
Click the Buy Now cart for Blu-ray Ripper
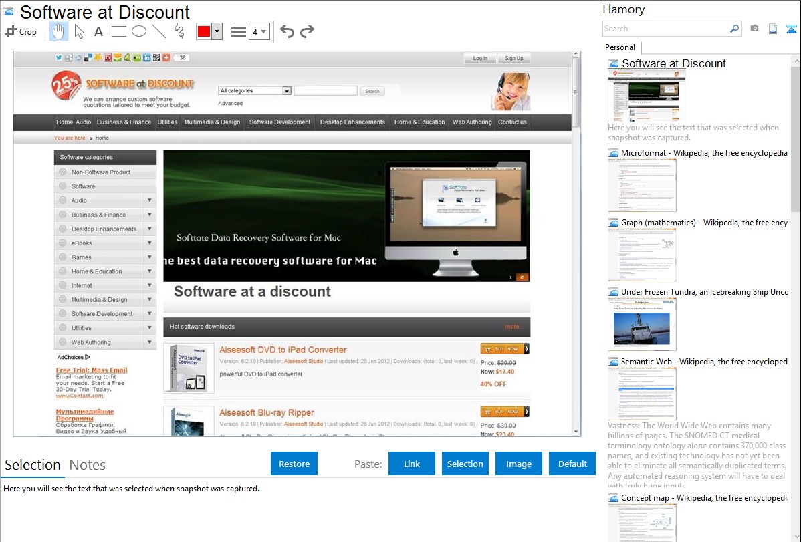tap(505, 412)
